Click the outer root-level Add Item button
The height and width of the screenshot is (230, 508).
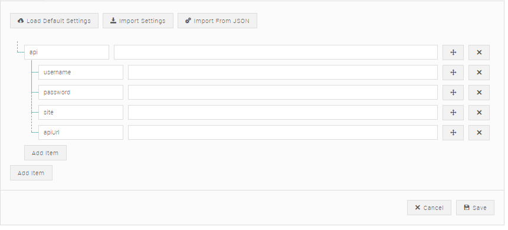31,173
